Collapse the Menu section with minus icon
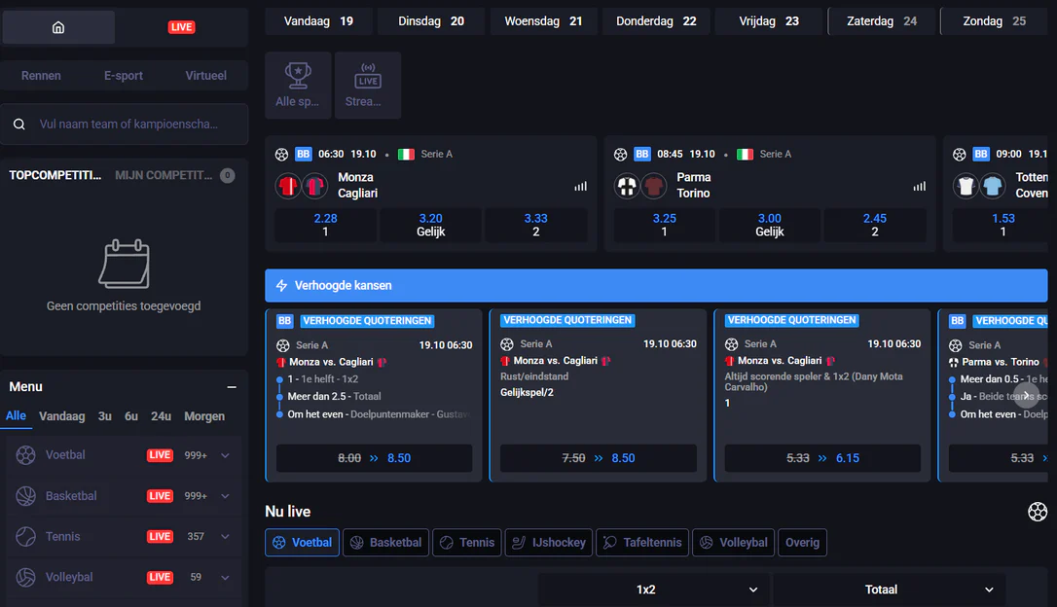 point(232,387)
